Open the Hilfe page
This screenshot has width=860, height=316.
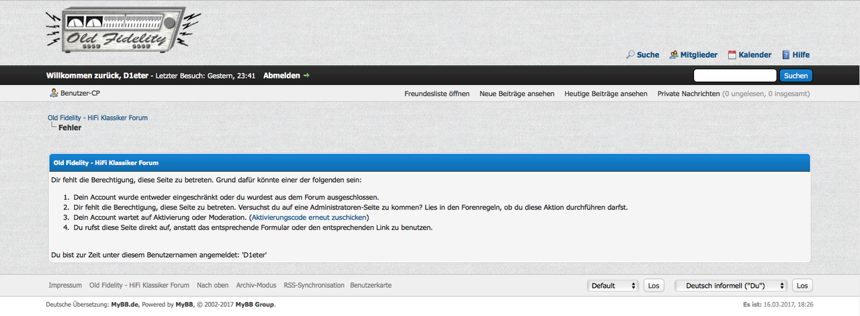[x=801, y=55]
